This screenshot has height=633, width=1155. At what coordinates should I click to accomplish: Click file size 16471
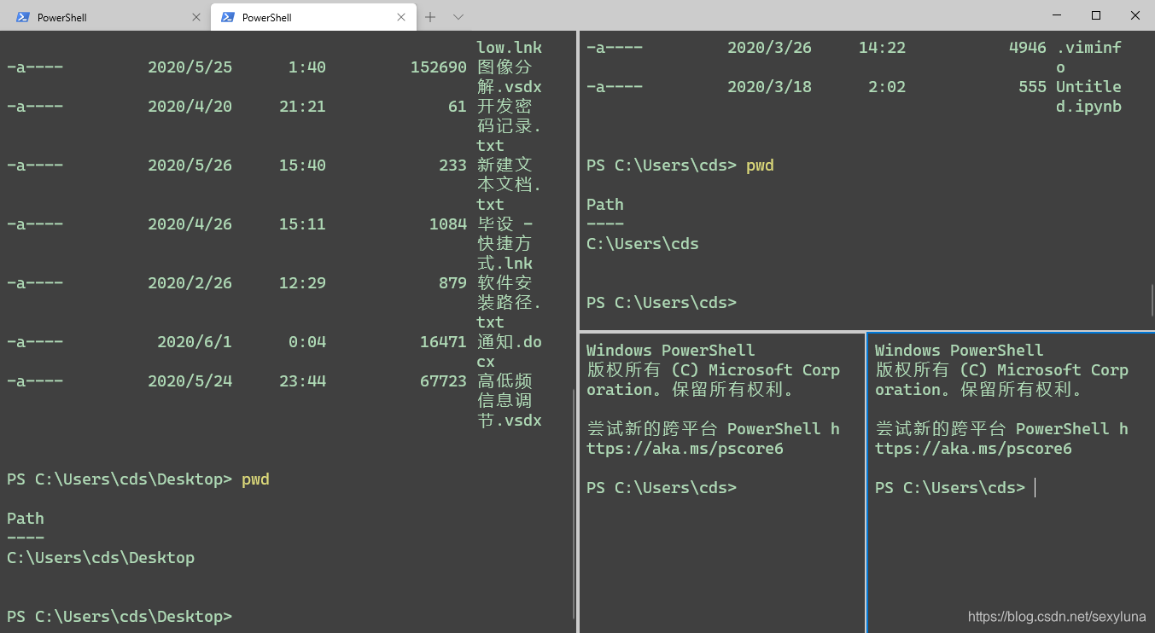443,342
